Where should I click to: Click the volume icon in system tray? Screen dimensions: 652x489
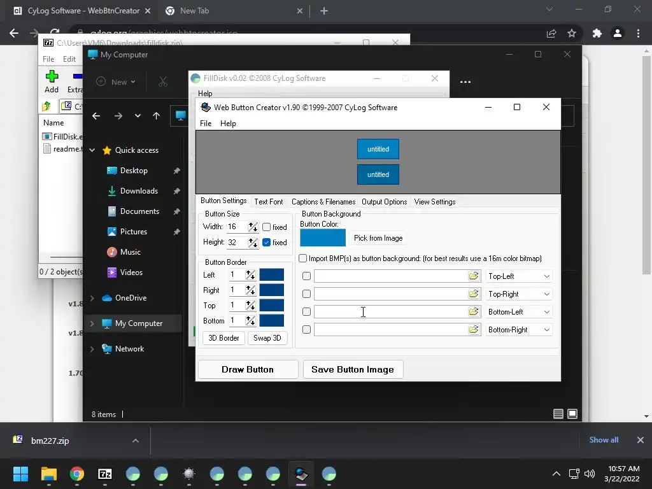tap(589, 474)
